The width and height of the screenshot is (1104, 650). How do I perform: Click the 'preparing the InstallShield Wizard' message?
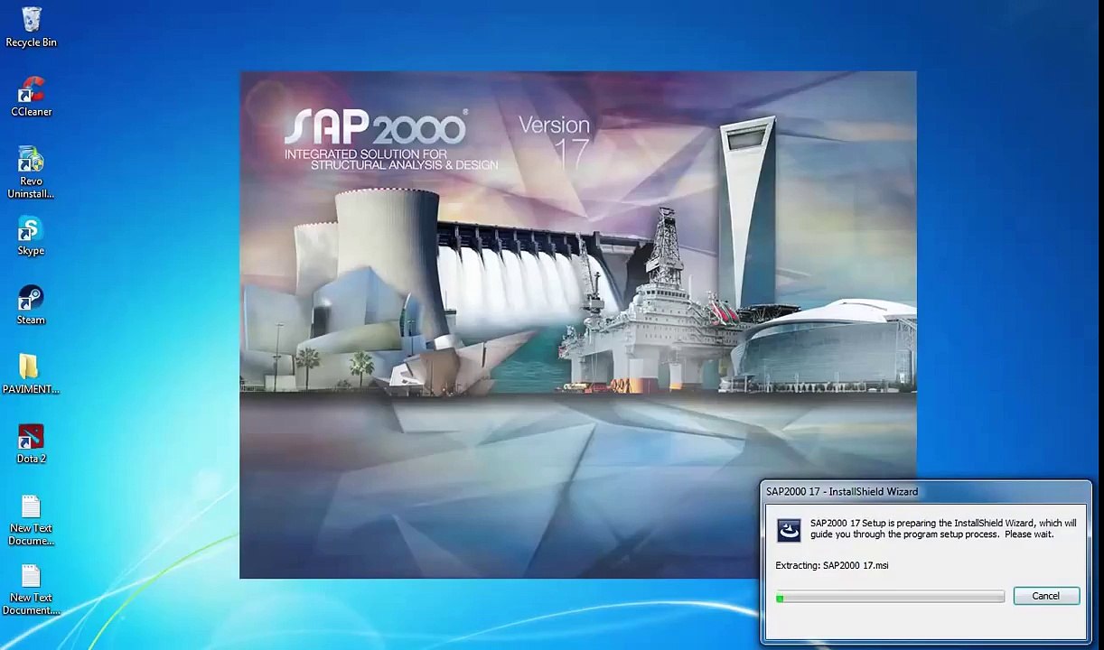pos(943,528)
